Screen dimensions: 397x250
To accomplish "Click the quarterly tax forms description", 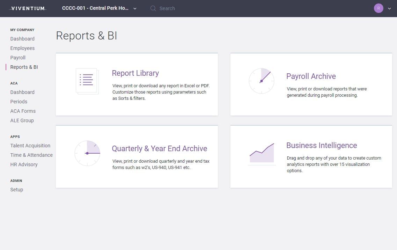I will [161, 164].
